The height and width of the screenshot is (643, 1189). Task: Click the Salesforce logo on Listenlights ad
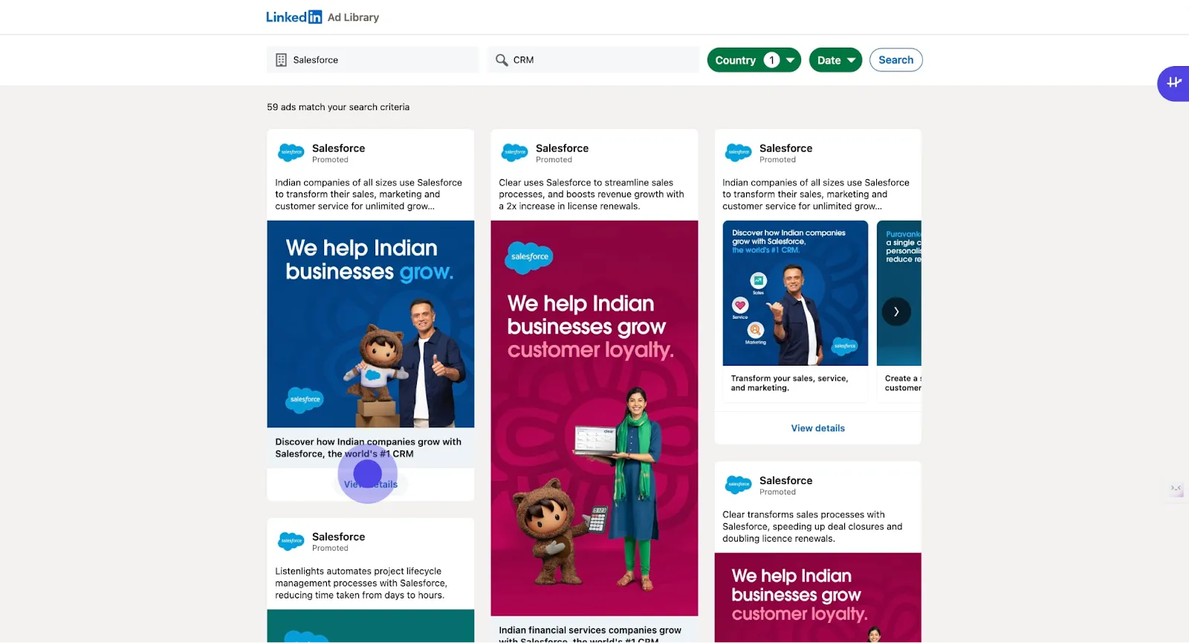(x=291, y=540)
